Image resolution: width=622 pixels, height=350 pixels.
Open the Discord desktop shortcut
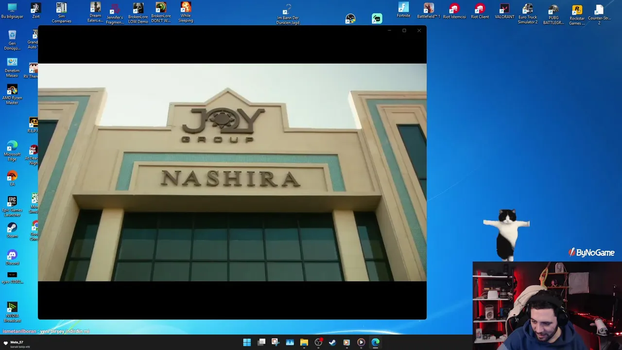pyautogui.click(x=12, y=257)
